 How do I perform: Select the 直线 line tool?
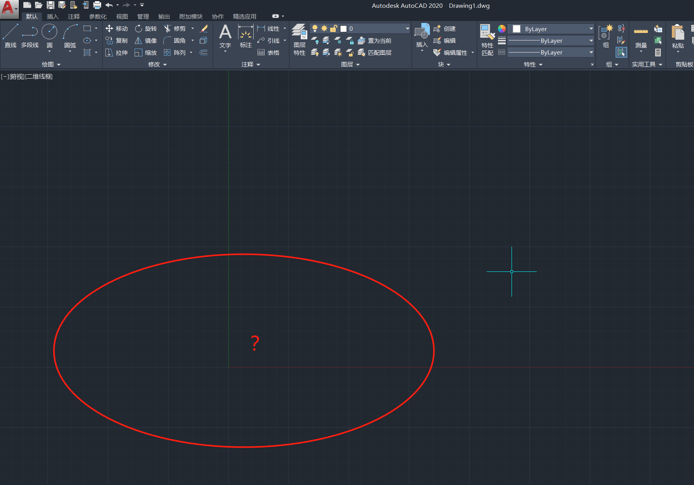tap(11, 36)
